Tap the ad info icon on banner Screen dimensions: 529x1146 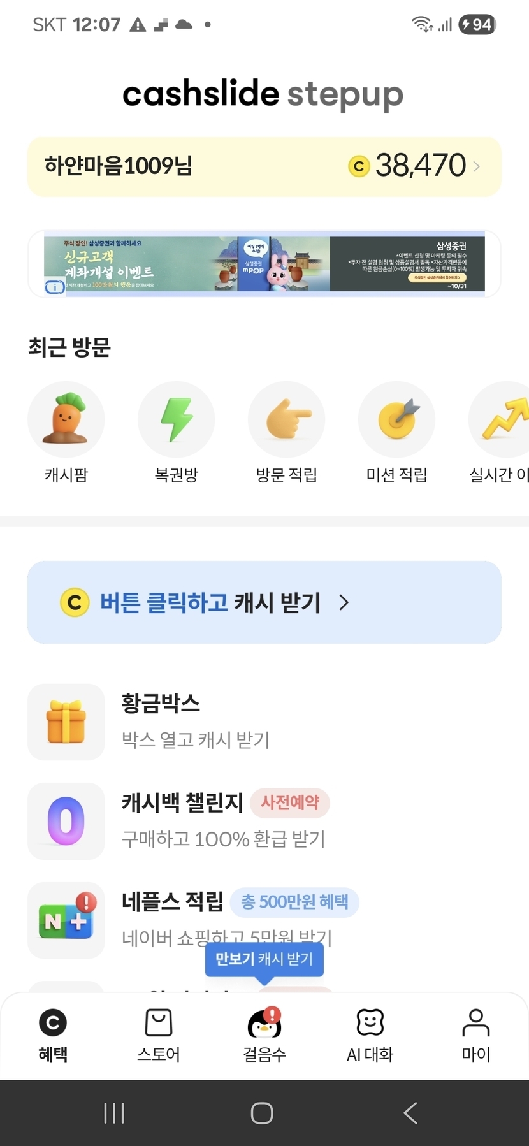(54, 287)
